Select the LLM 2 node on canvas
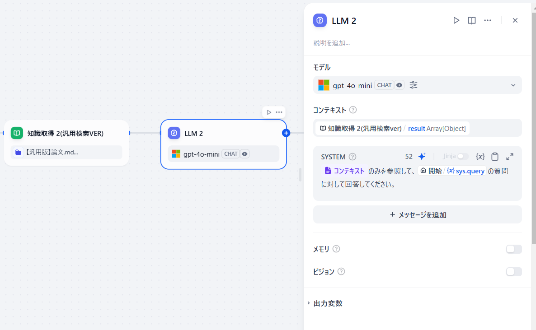Screen dimensions: 536x330 point(224,144)
